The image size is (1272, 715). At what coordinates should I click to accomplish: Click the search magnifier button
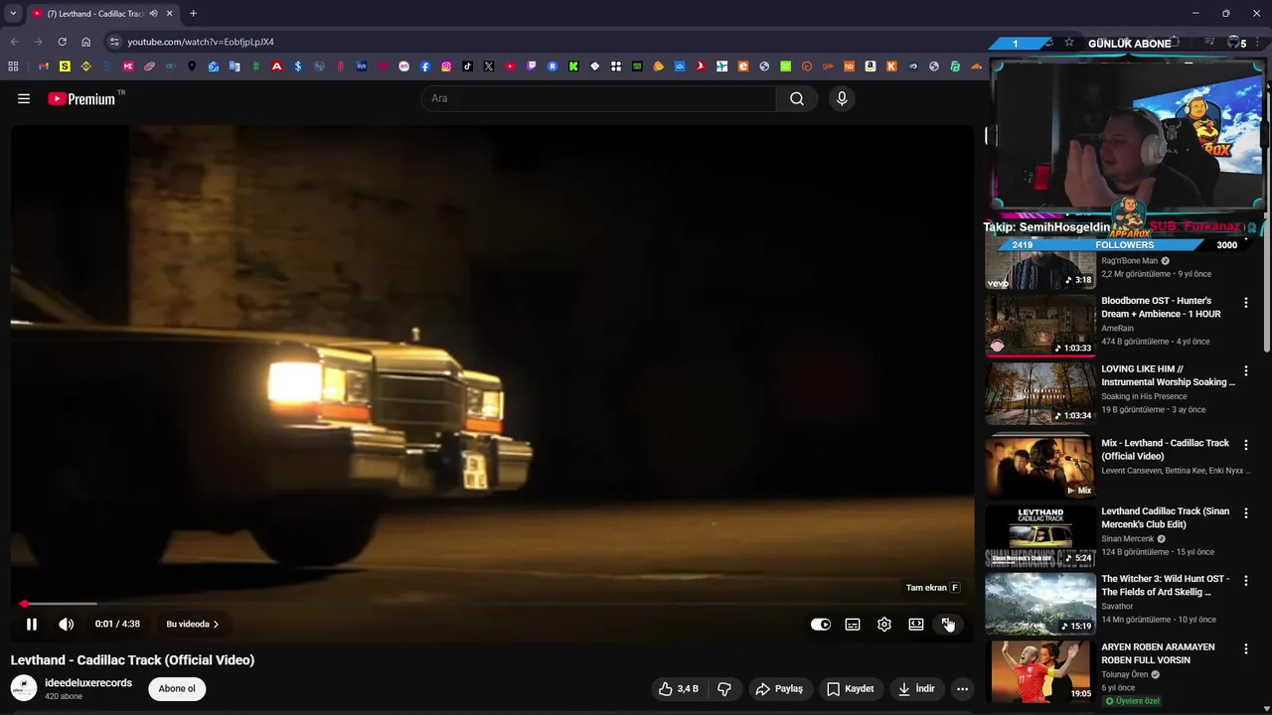[x=797, y=98]
